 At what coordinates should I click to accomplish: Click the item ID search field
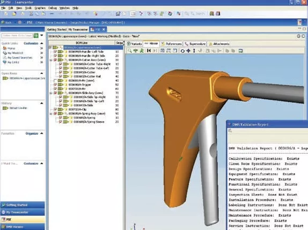(17, 36)
